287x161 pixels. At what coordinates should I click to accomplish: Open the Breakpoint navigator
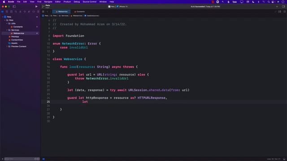click(x=34, y=12)
